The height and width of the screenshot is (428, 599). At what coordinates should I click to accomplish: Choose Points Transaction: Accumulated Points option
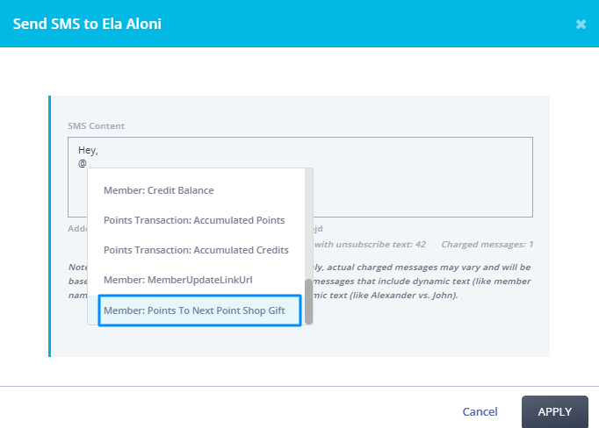click(194, 219)
